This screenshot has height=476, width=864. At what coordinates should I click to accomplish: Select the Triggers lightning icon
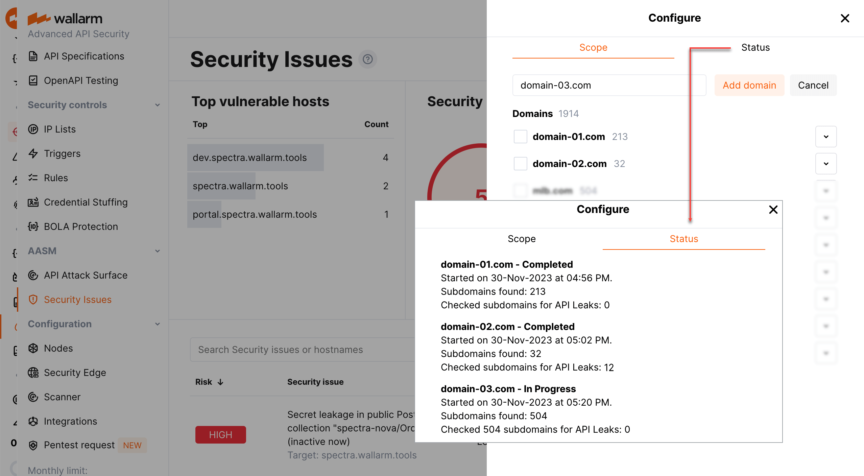(33, 153)
